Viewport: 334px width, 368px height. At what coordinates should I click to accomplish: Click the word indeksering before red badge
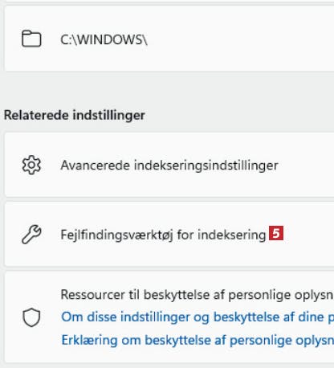tap(232, 235)
